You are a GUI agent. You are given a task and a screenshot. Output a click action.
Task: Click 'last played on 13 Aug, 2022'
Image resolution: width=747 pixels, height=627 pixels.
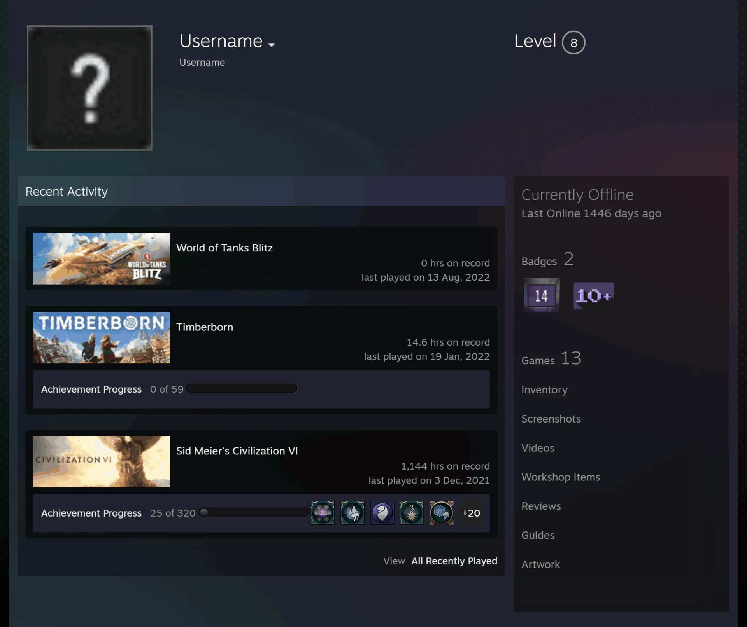[426, 277]
